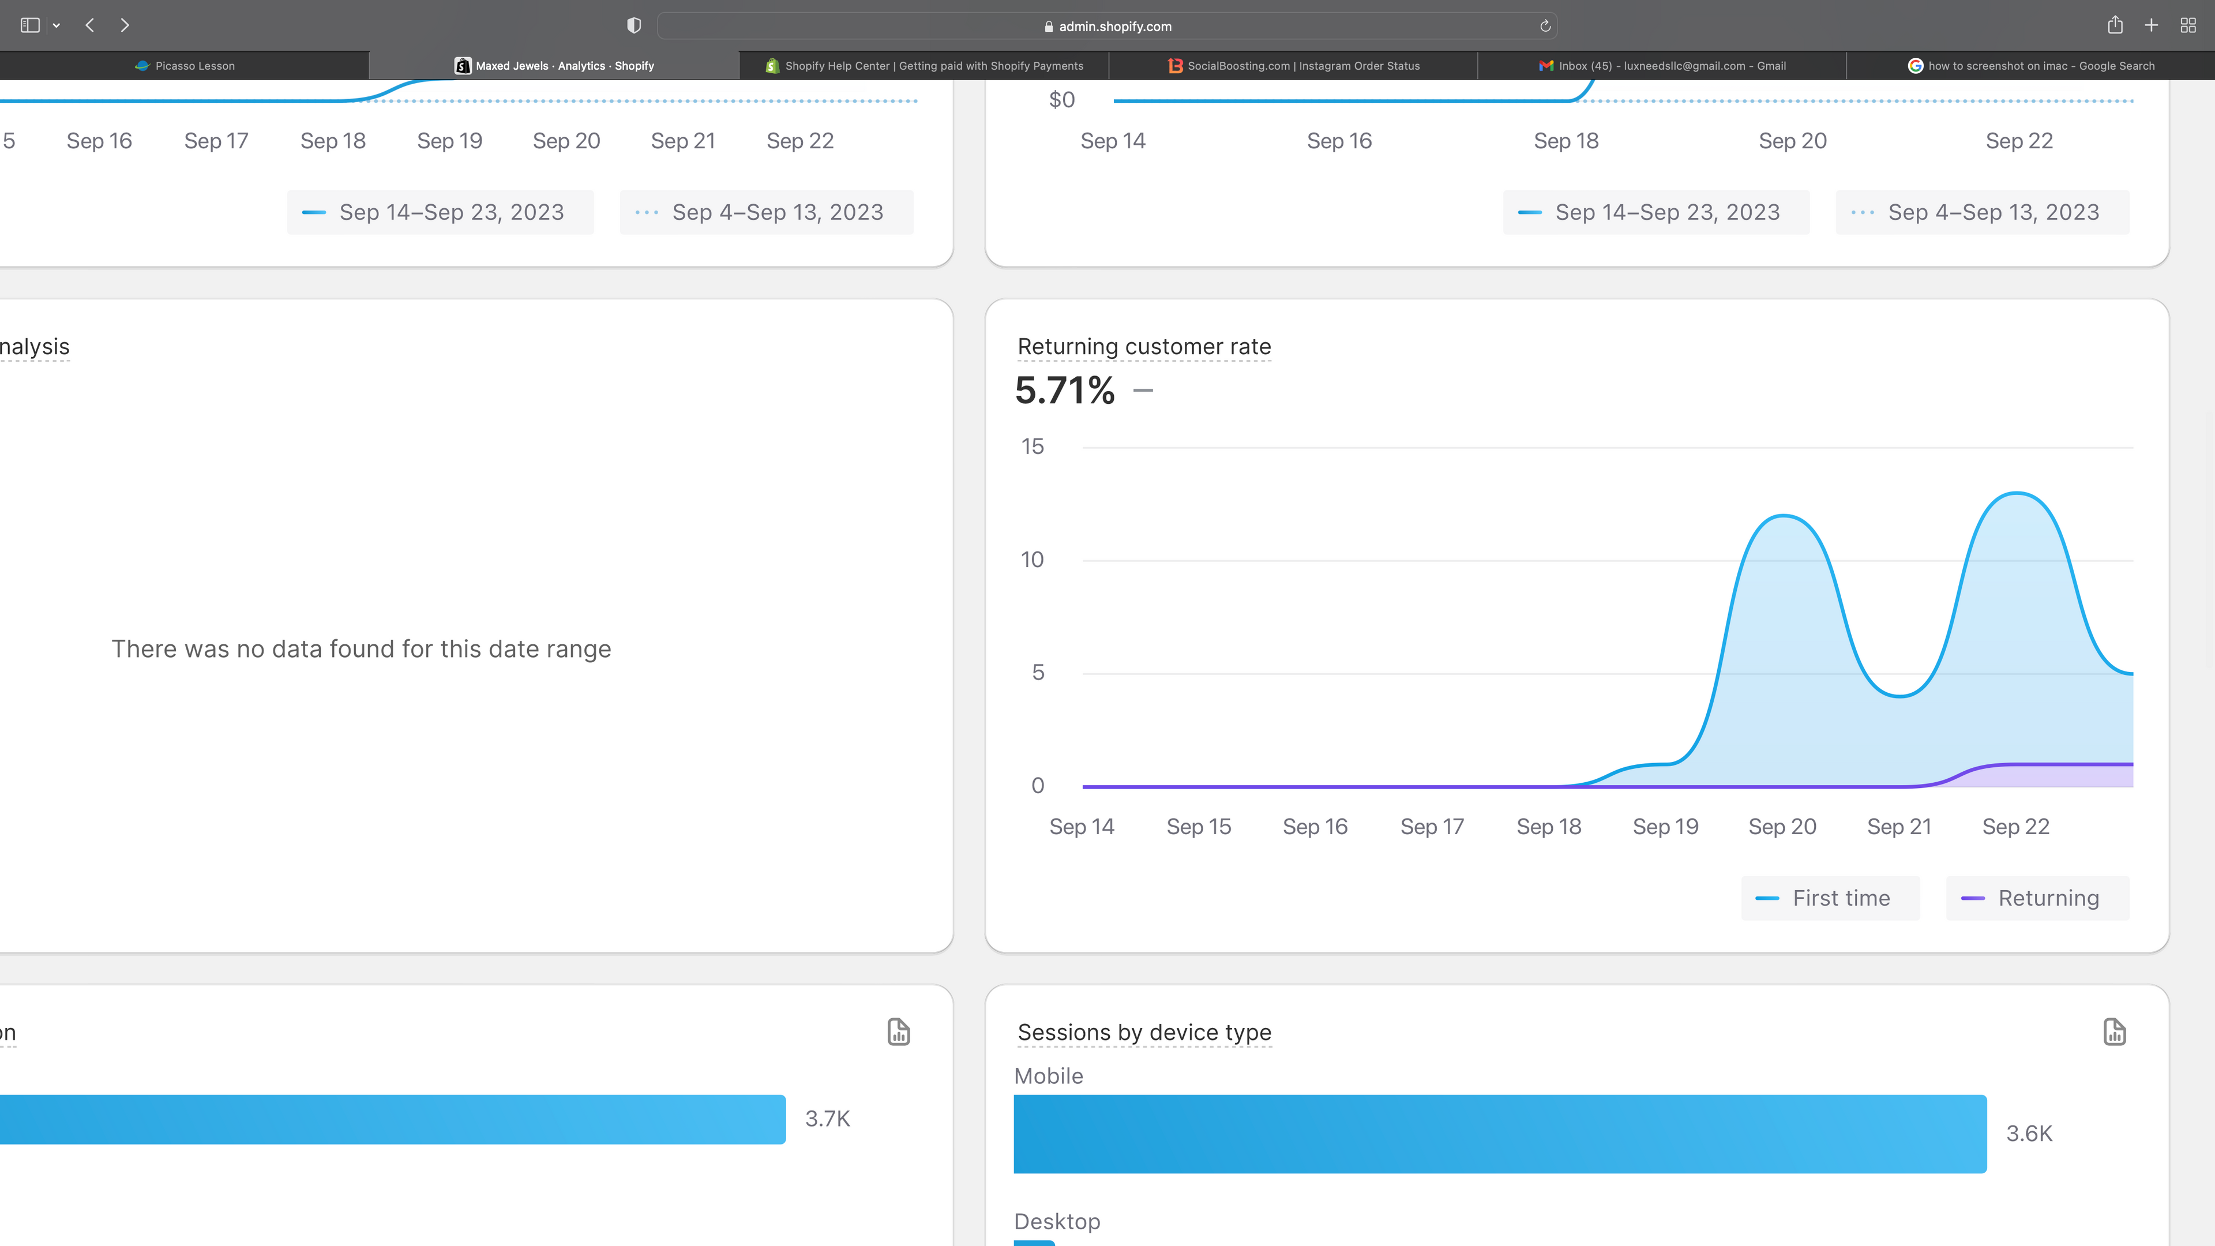The height and width of the screenshot is (1246, 2215).
Task: Switch to Shopify Help Center tab
Action: 924,65
